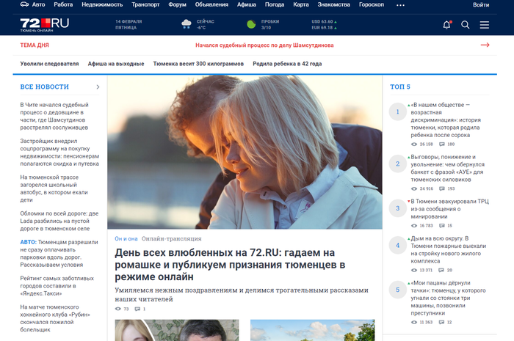Viewport: 514px width, 341px height.
Task: Expand more sections with the three dots
Action: pyautogui.click(x=400, y=4)
